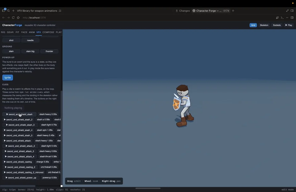Switch to the FIT tab
Image resolution: width=296 pixels, height=192 pixels.
point(17,32)
